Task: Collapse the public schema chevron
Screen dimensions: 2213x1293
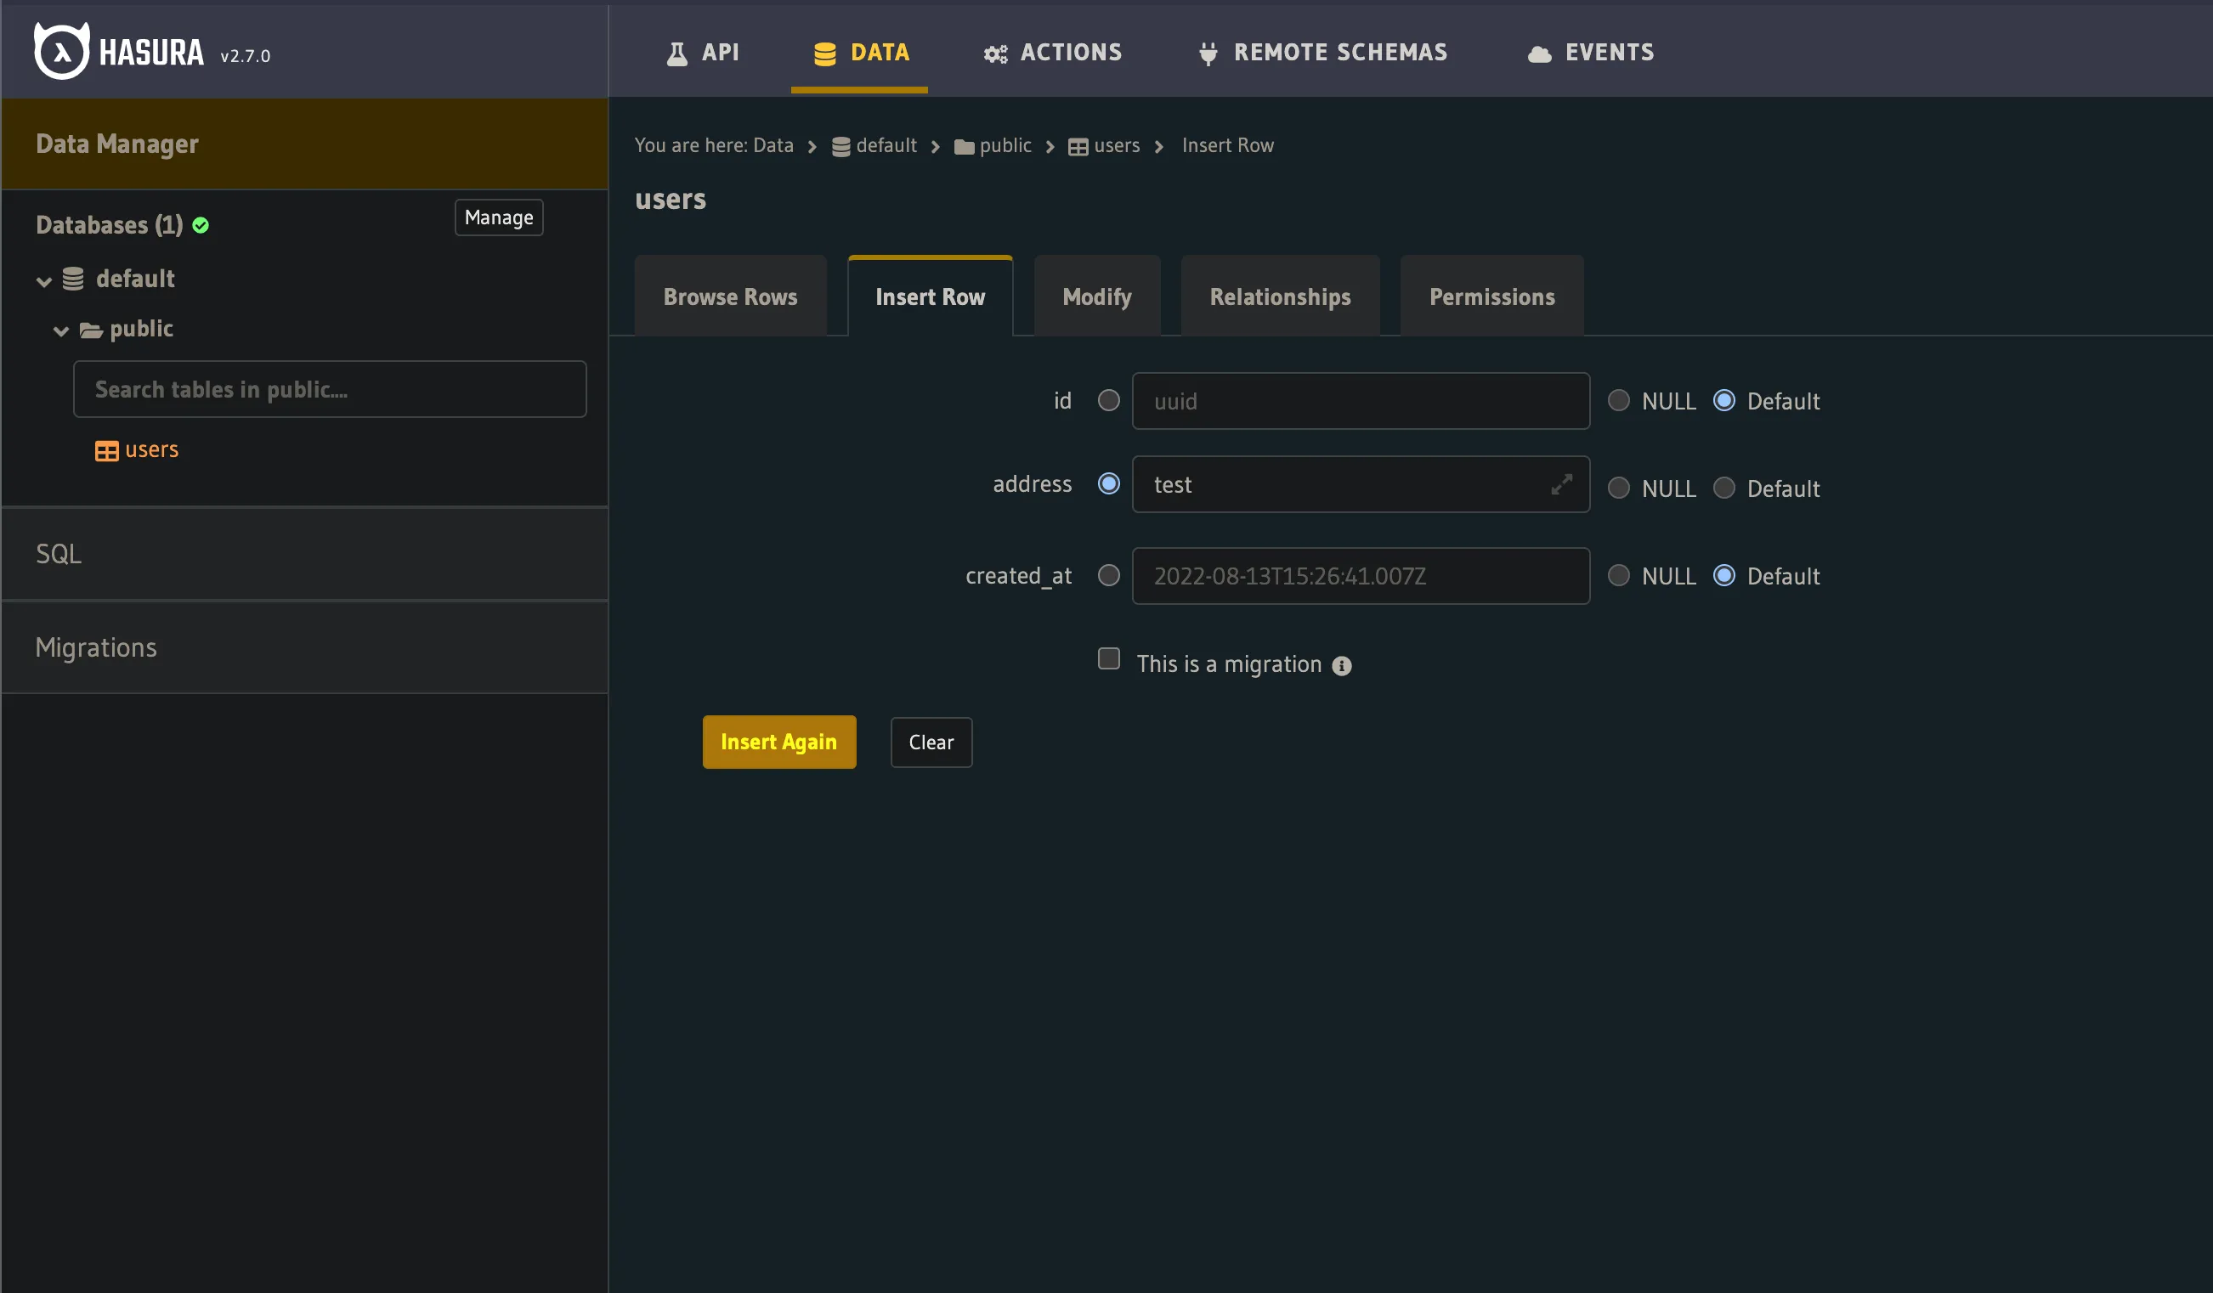Action: click(60, 331)
